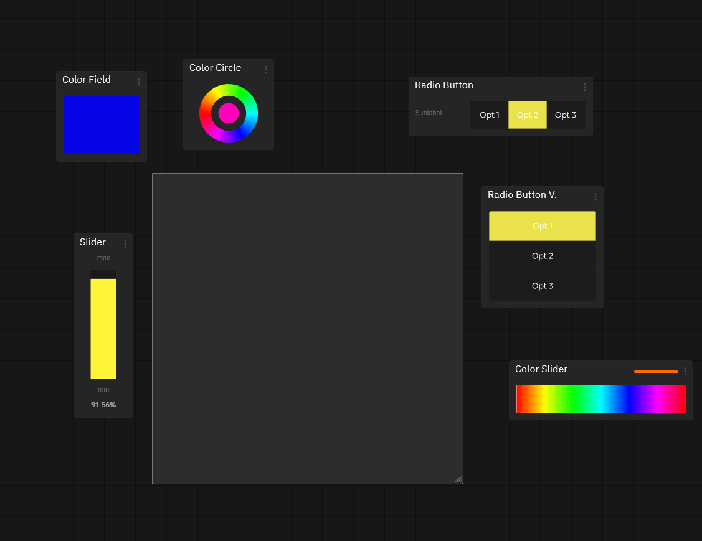Click the highlighted Opt 1 vertical option

pyautogui.click(x=542, y=226)
